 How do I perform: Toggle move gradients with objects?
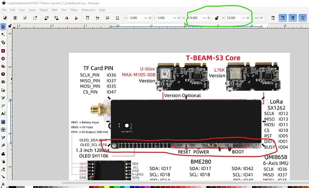293,18
